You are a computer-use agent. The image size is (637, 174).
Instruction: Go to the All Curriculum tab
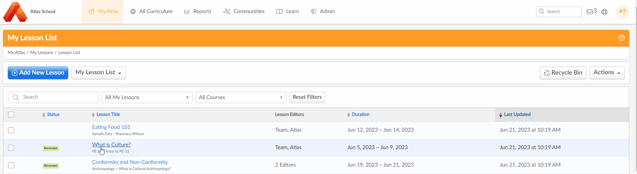[151, 11]
